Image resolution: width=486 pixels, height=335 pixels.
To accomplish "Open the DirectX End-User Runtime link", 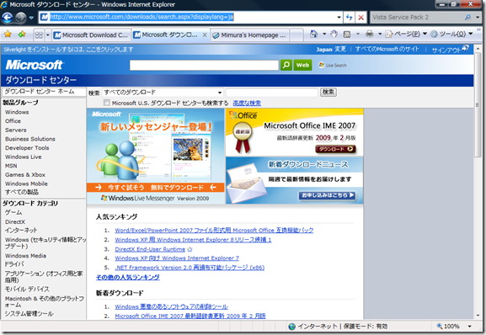I will (x=150, y=249).
